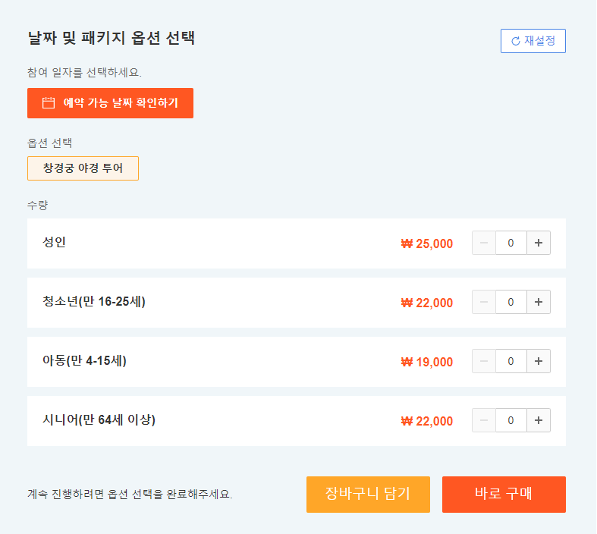
Task: Decrease 아동(만 4-15세) quantity with minus
Action: pyautogui.click(x=484, y=361)
